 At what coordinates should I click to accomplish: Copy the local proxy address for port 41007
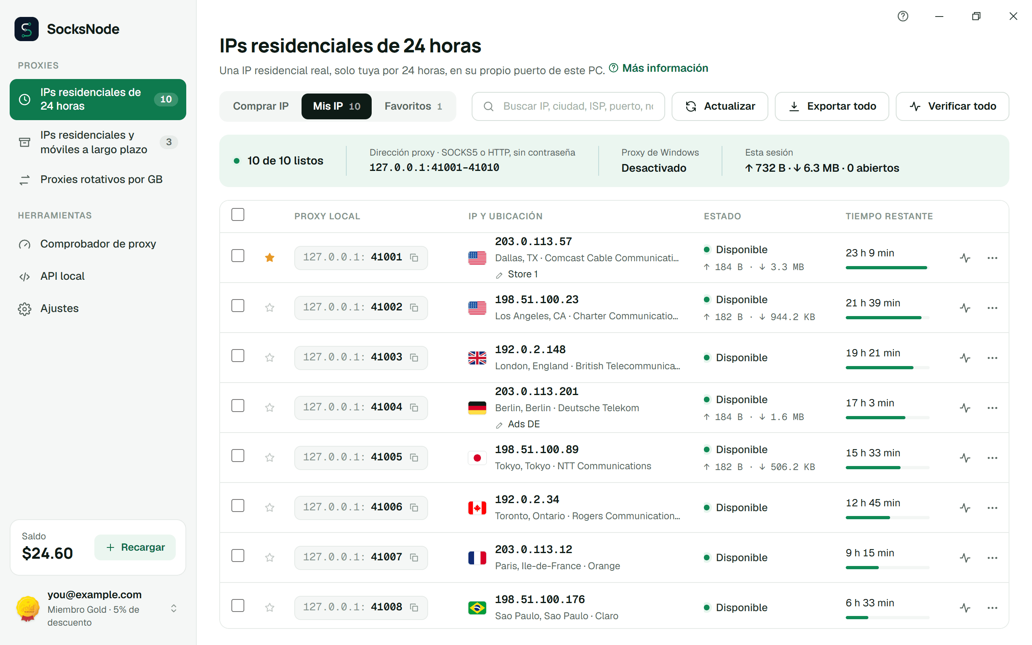coord(414,558)
